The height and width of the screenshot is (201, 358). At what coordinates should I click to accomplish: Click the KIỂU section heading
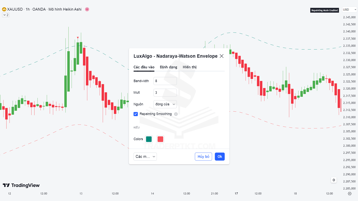(136, 128)
